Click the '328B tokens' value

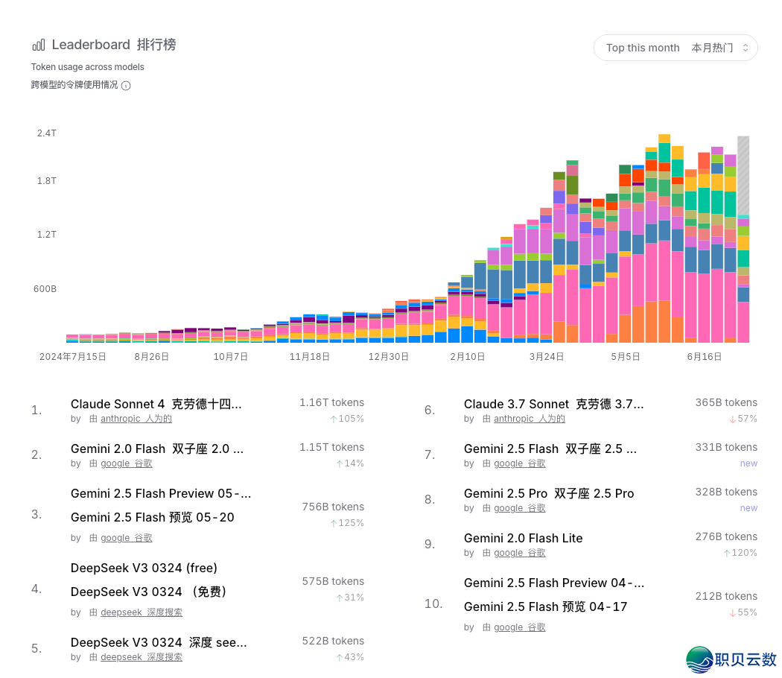point(726,492)
